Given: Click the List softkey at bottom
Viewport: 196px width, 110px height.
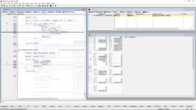Looking at the screenshot, I should click(36, 106).
